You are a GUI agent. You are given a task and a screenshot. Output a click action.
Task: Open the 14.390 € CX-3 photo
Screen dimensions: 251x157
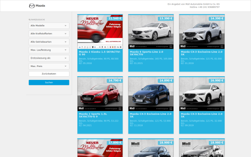coord(202,32)
